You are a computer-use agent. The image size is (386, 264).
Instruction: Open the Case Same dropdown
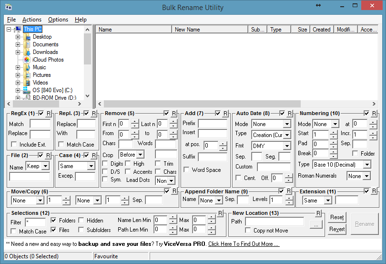(91, 166)
